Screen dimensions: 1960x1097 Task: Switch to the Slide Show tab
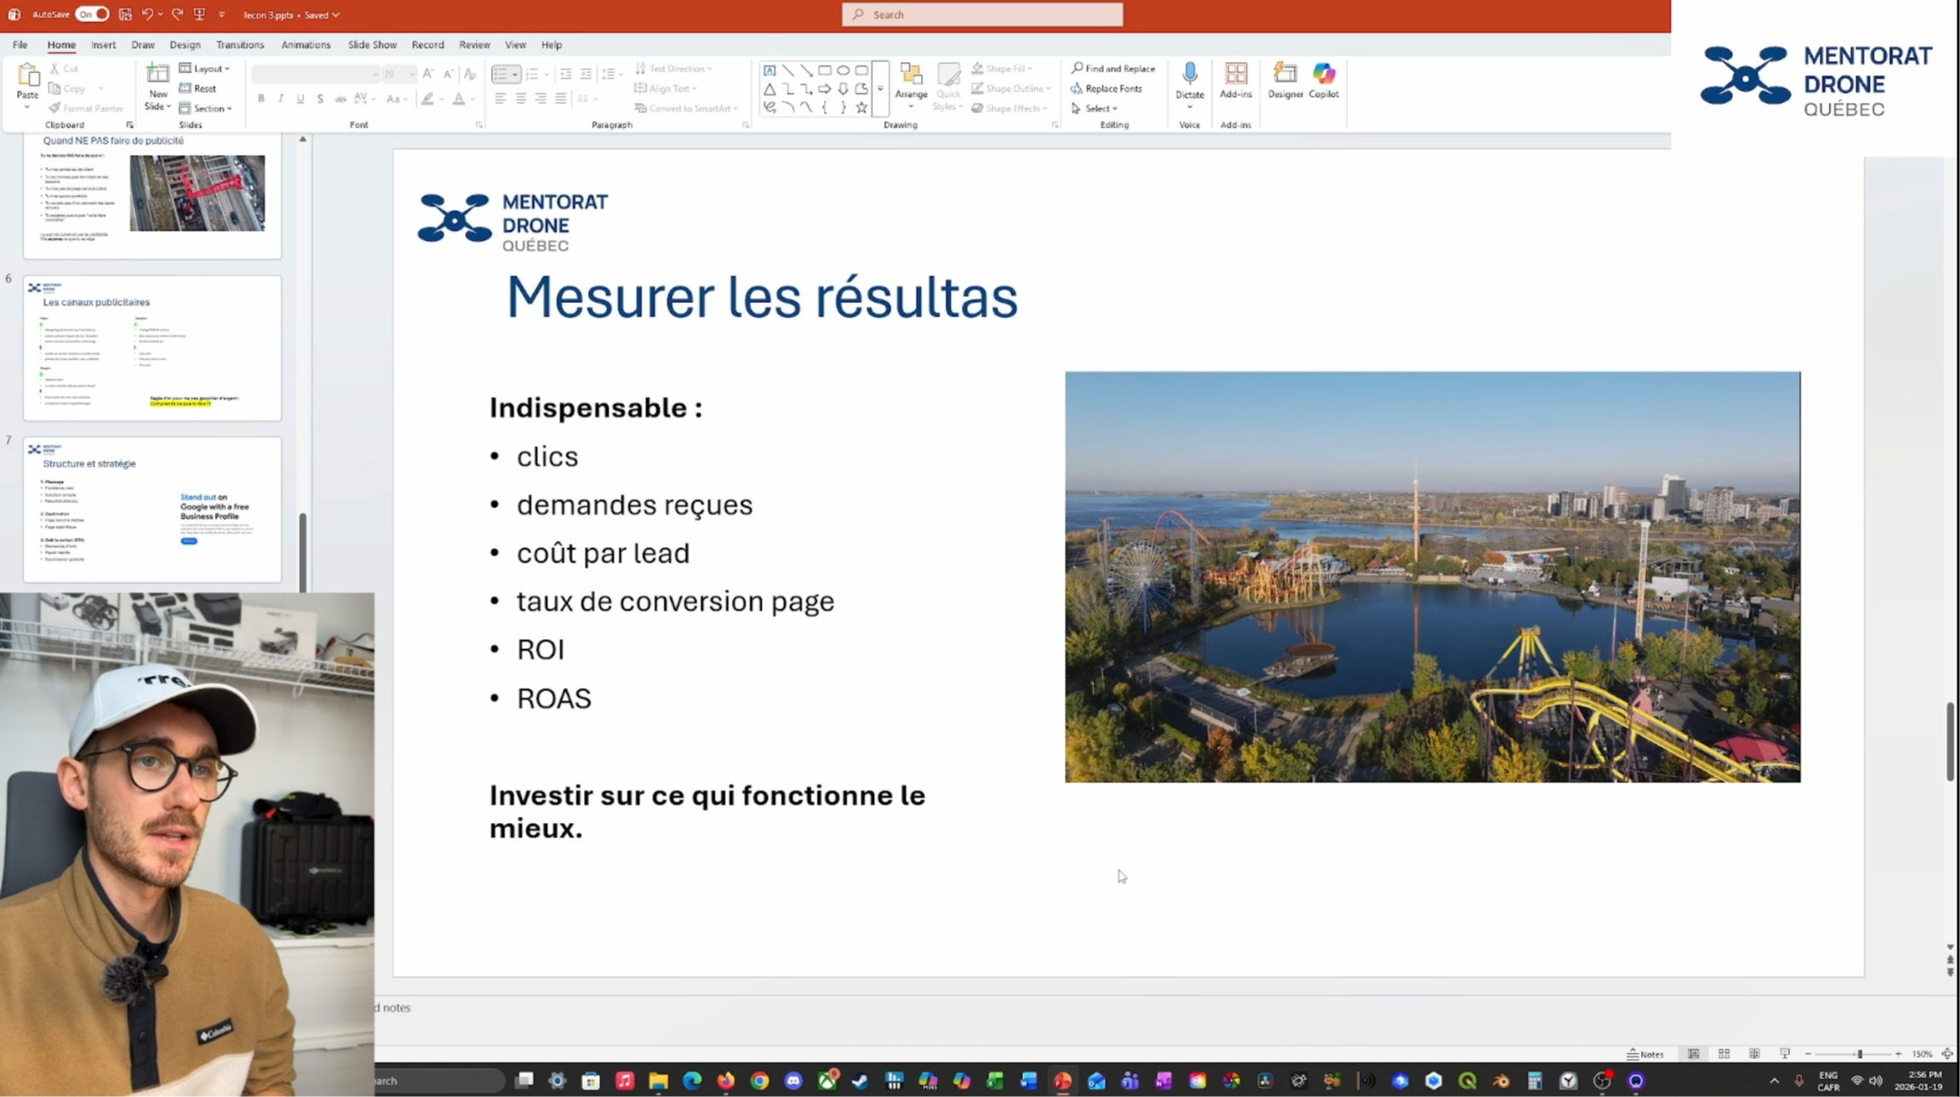(372, 44)
